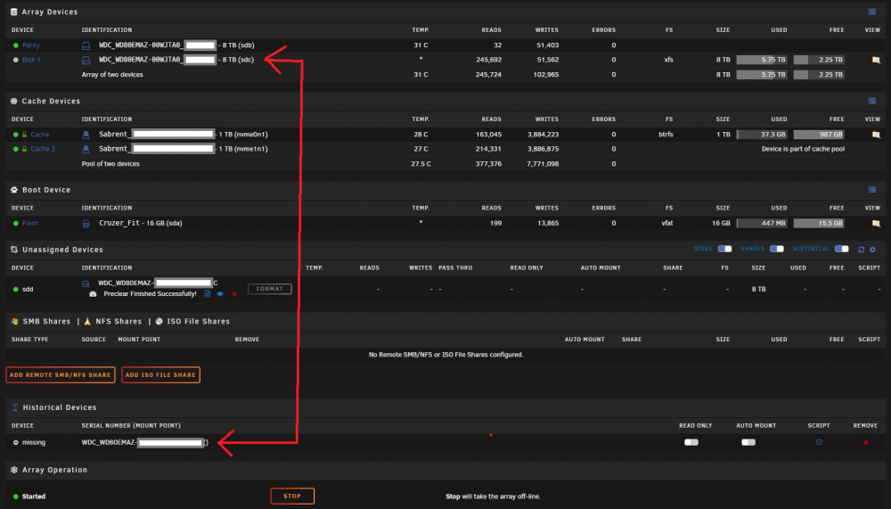Edit the missing device script icon

pos(819,442)
